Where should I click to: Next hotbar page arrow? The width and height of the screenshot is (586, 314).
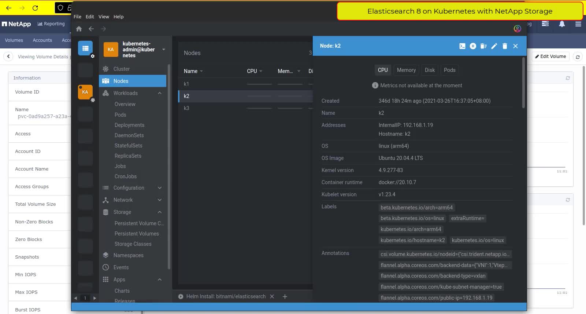click(94, 298)
